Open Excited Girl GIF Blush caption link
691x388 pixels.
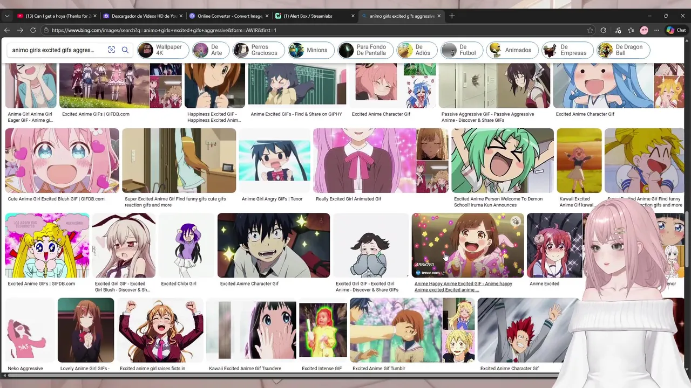(123, 287)
